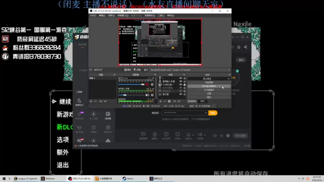Screen dimensions: 324x182
Task: Open Douyu app settings gear icon
Action: (x=228, y=136)
